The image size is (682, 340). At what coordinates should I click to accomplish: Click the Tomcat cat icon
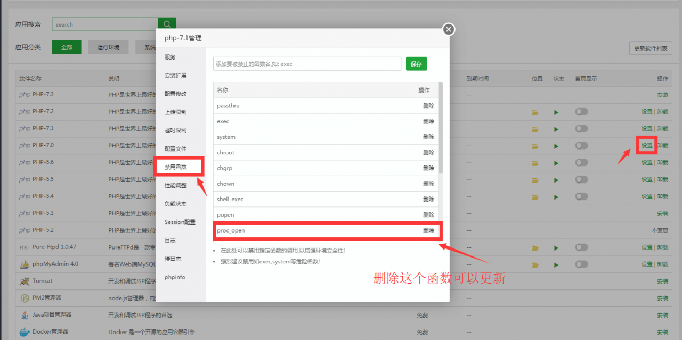(x=25, y=281)
